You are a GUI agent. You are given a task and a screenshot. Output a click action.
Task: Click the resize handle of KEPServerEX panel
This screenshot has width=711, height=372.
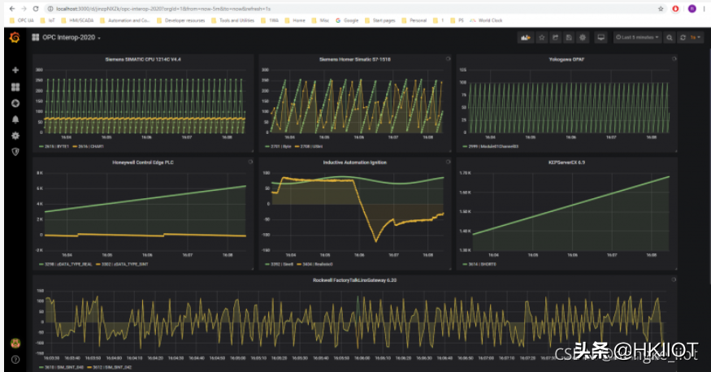coord(675,269)
